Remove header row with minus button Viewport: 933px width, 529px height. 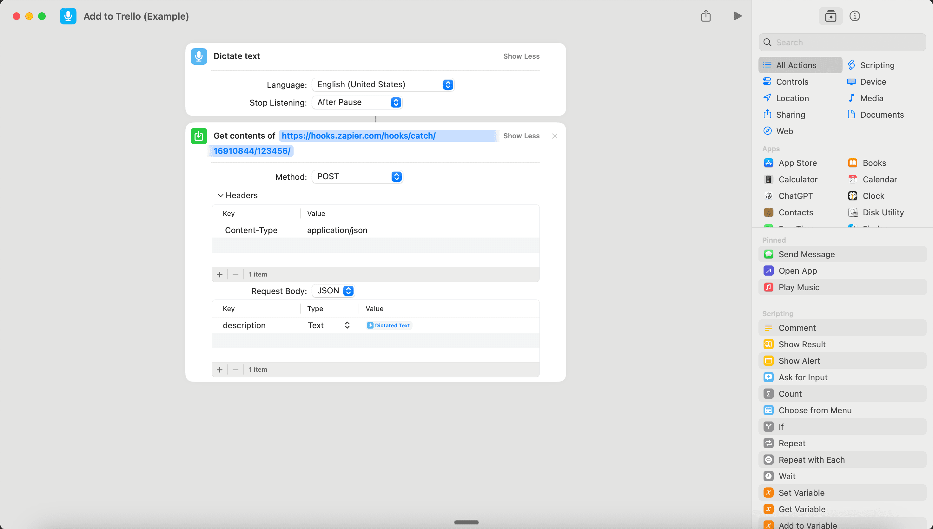(235, 274)
